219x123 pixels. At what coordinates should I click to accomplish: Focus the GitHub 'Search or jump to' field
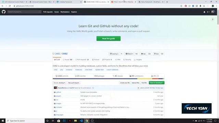24,12
